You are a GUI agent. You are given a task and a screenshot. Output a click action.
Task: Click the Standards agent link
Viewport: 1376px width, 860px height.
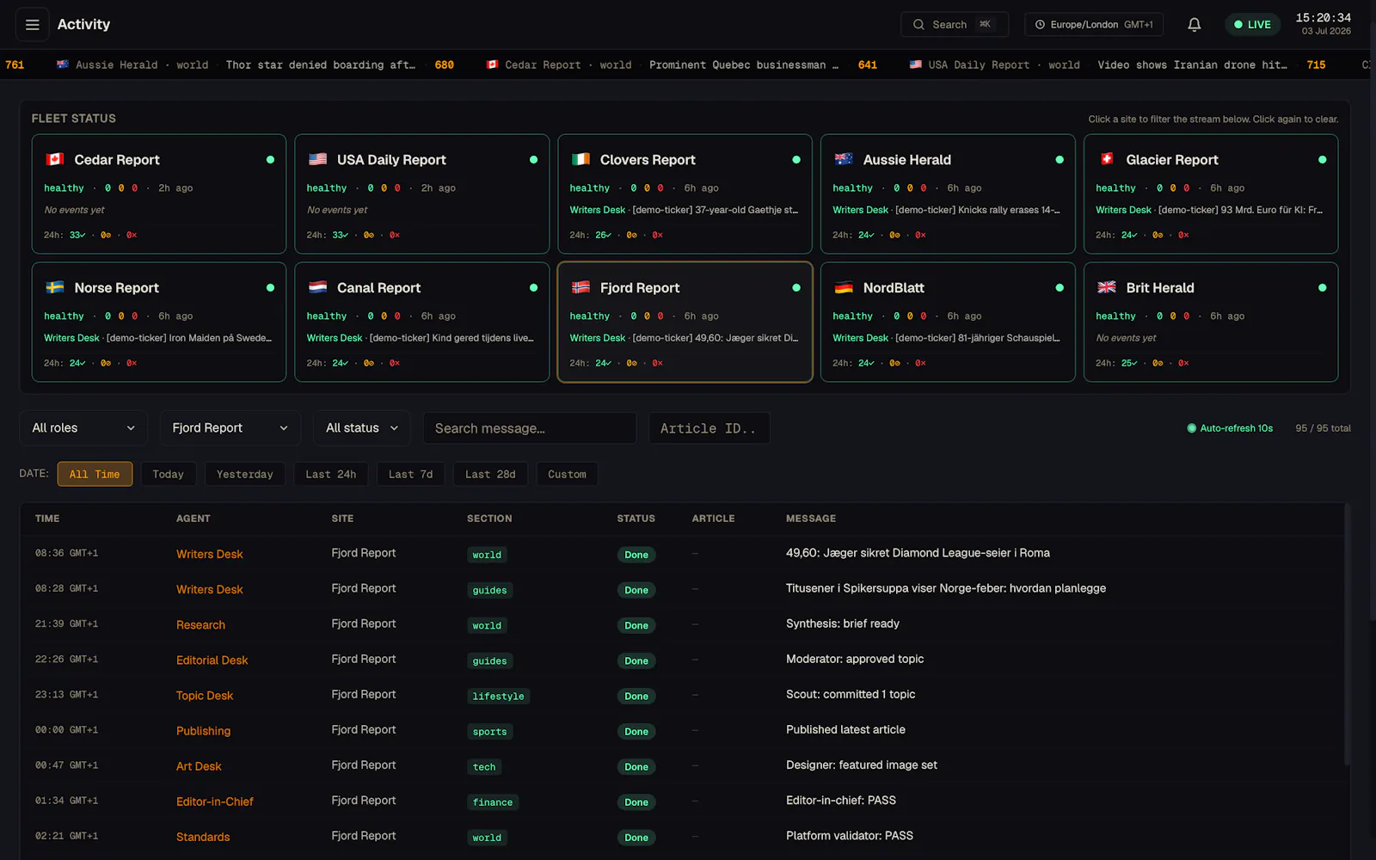203,836
